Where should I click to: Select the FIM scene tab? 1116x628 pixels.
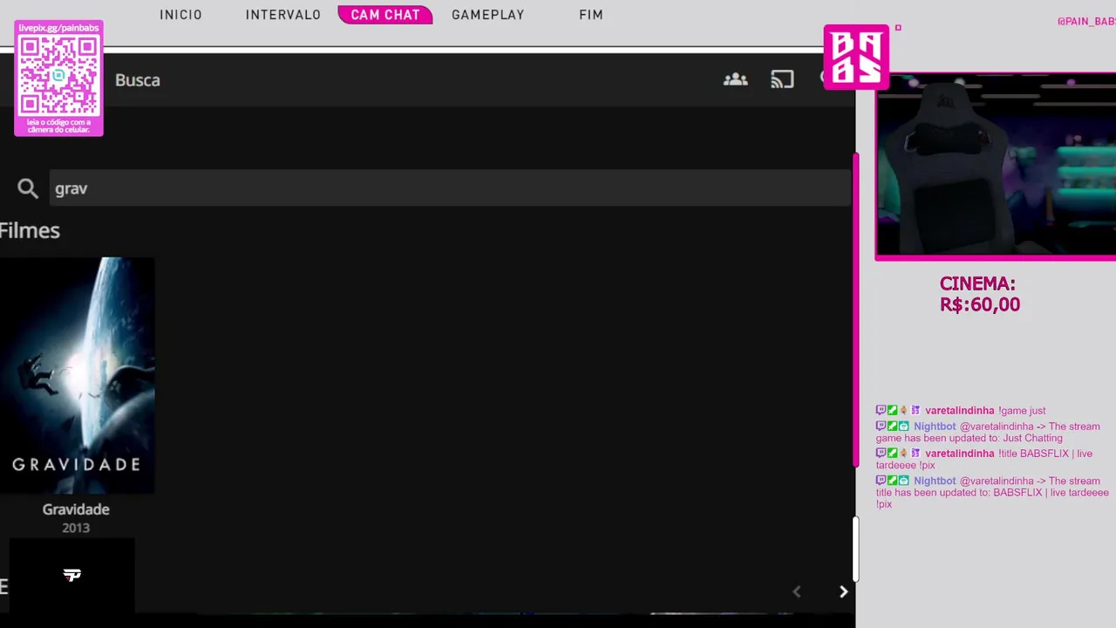pyautogui.click(x=591, y=15)
